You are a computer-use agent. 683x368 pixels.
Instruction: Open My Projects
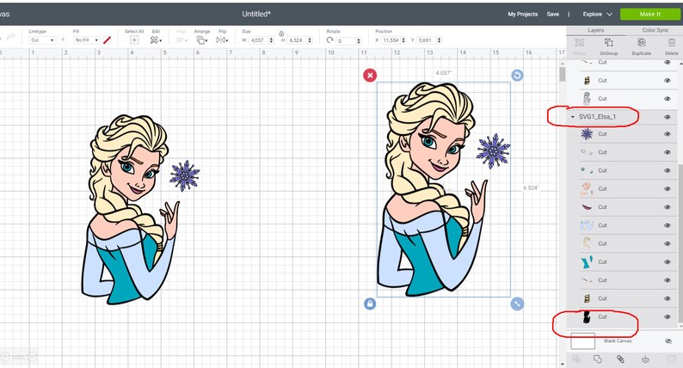(523, 14)
